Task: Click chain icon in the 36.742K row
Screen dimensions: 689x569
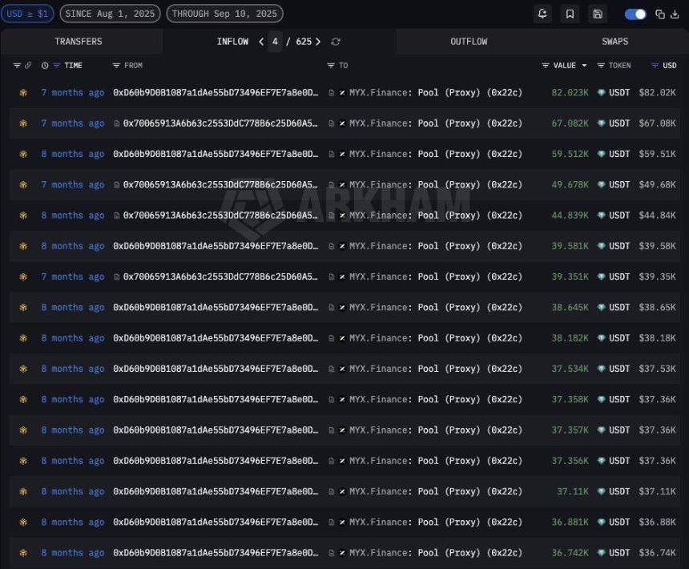Action: (23, 553)
